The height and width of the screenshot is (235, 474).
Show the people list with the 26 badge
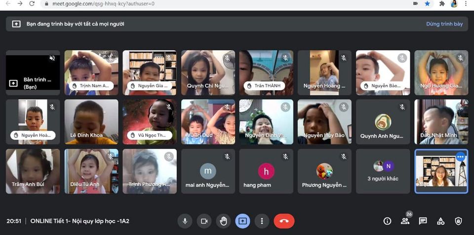pos(405,221)
